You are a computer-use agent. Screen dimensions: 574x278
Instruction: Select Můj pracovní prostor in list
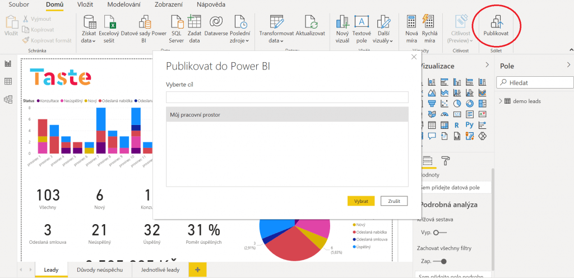tap(287, 115)
